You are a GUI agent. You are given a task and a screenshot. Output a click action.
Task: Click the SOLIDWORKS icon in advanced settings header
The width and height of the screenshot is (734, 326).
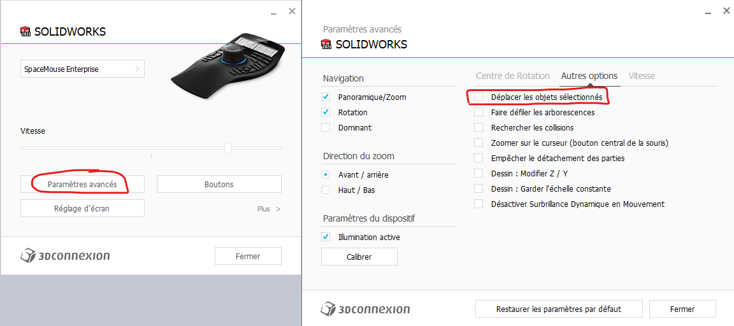326,45
